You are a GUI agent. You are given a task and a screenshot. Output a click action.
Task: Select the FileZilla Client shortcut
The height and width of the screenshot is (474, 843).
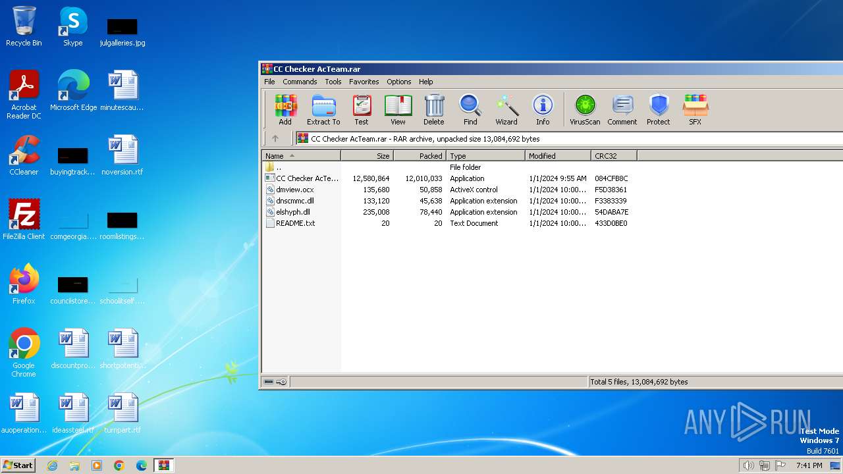(24, 220)
